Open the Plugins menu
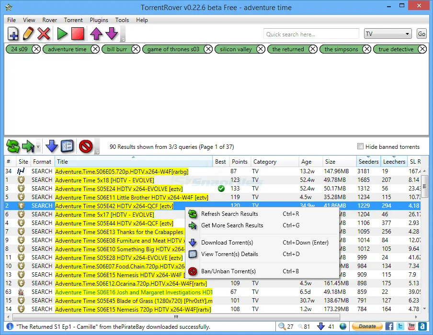Viewport: 433px width, 335px height. pyautogui.click(x=99, y=20)
